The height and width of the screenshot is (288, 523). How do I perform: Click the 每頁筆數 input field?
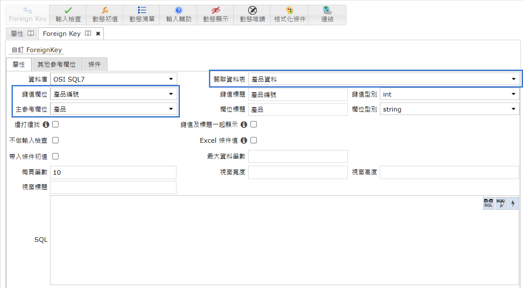tap(113, 173)
